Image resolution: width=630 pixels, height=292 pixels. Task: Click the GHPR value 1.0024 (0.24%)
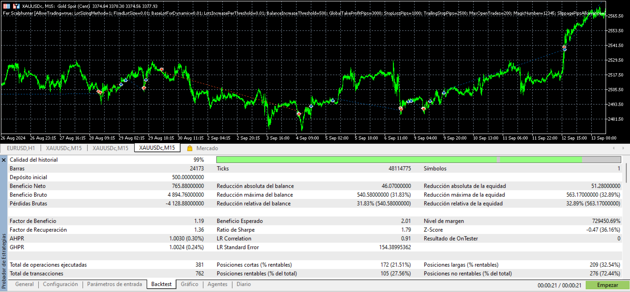187,247
